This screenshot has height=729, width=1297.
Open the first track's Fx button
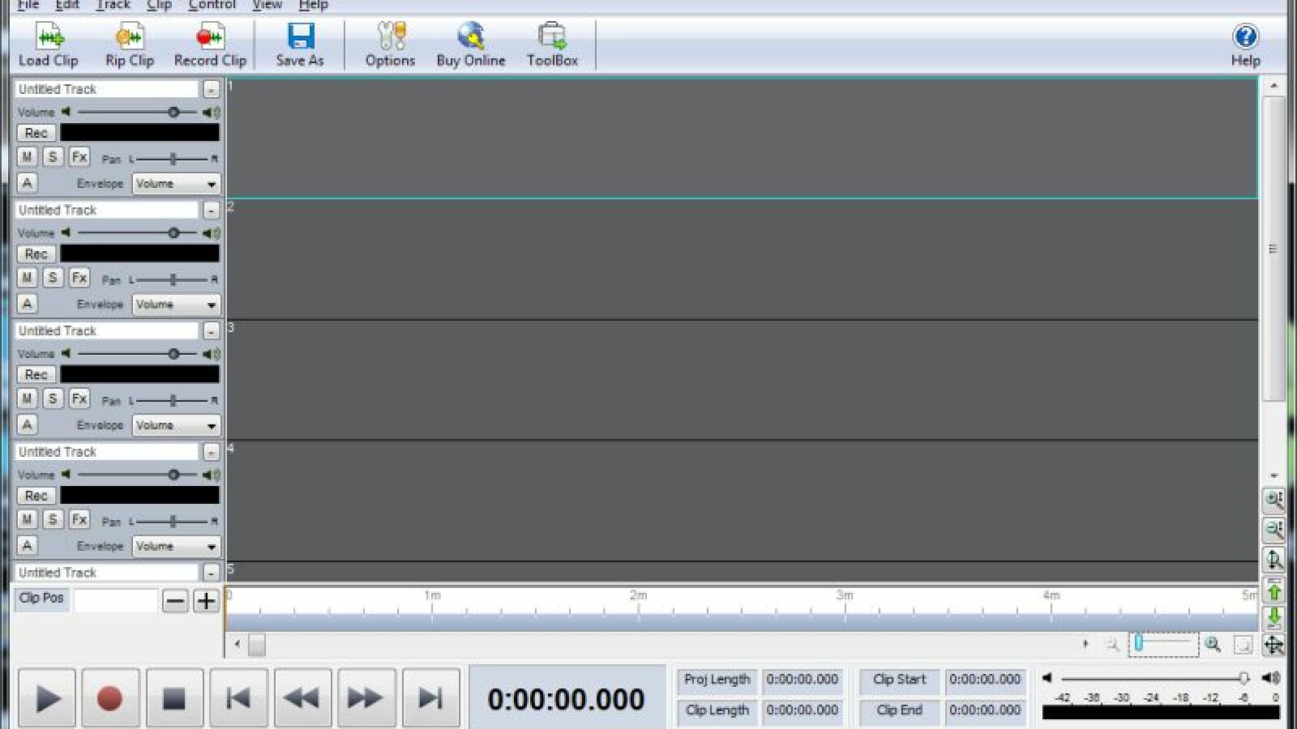[x=79, y=157]
